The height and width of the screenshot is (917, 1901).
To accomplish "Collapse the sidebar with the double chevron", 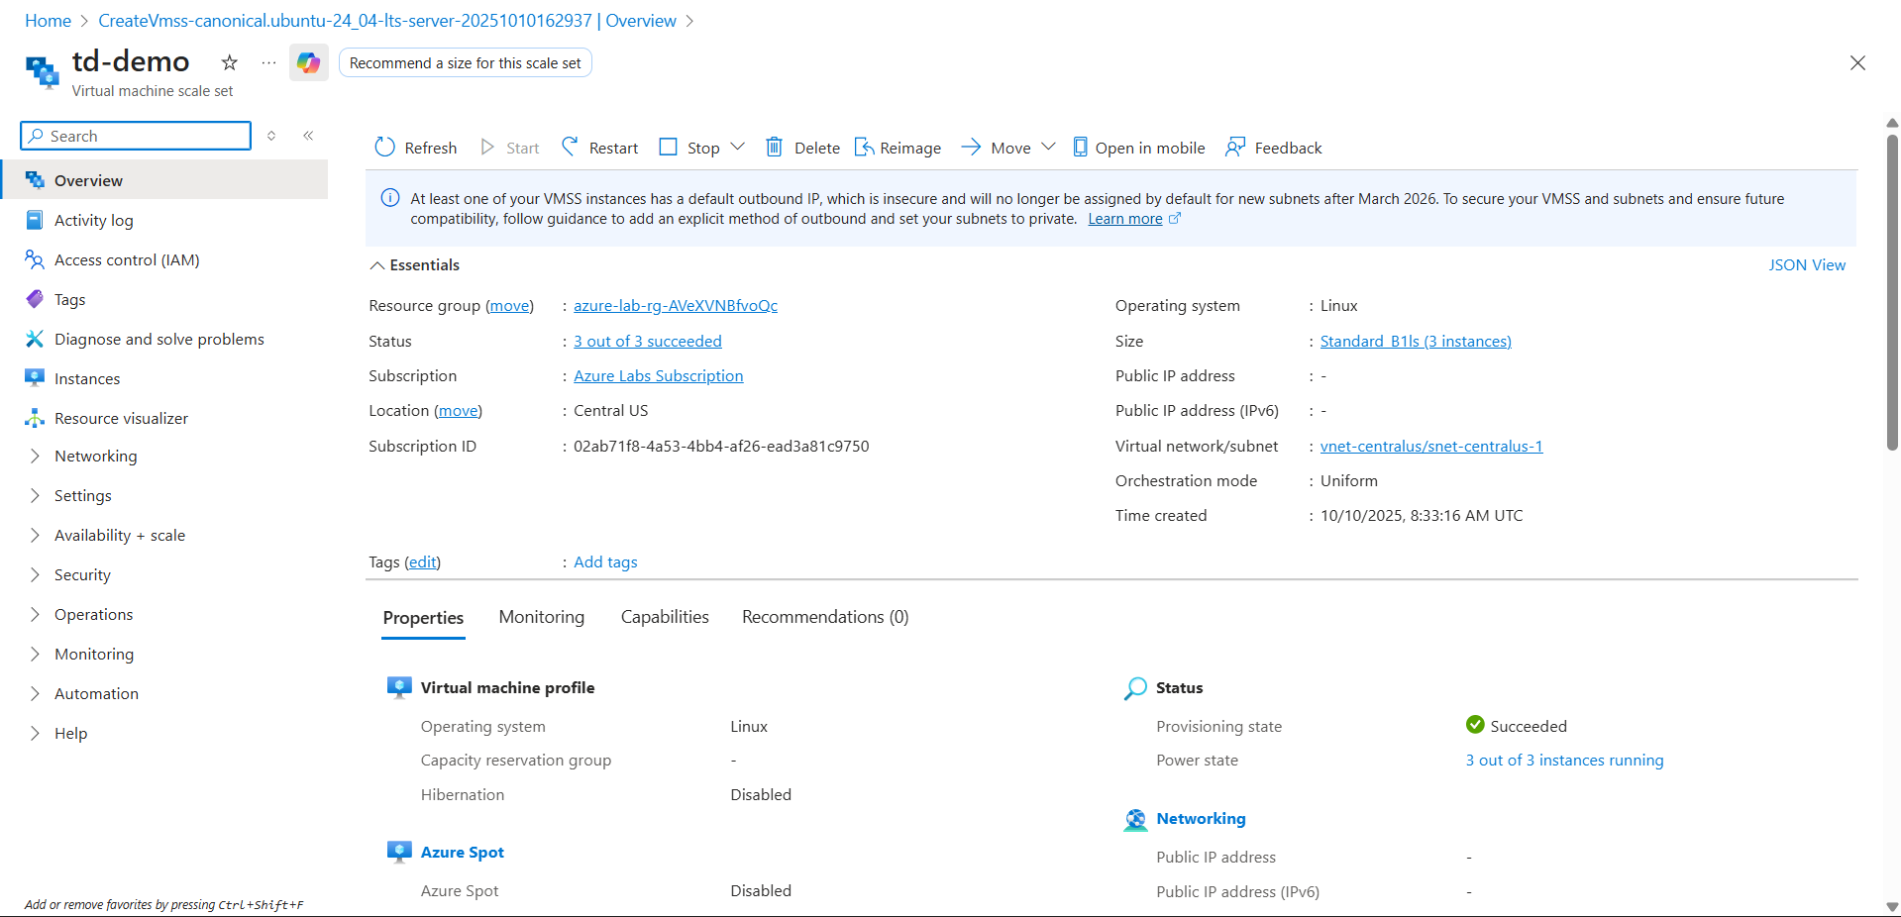I will (308, 136).
